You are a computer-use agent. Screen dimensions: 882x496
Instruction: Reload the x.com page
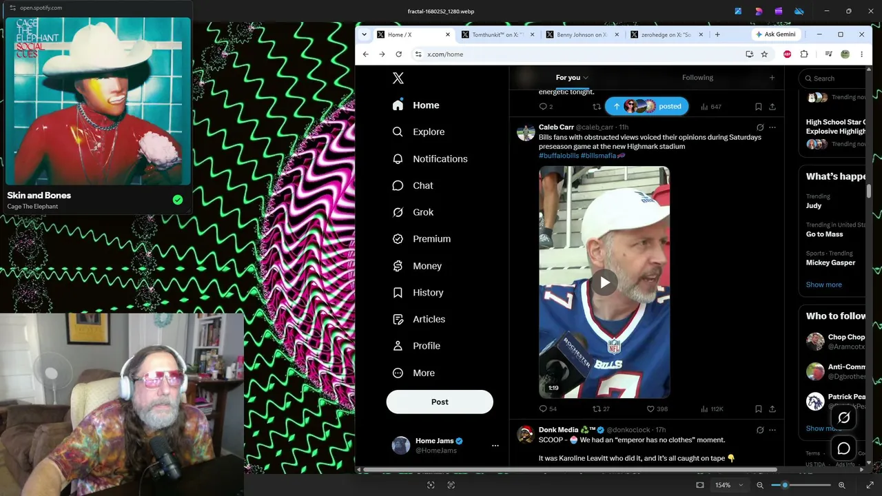(398, 54)
